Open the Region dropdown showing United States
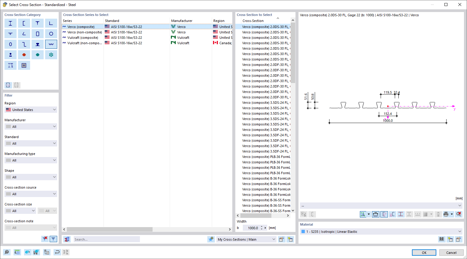The height and width of the screenshot is (259, 467). (31, 110)
